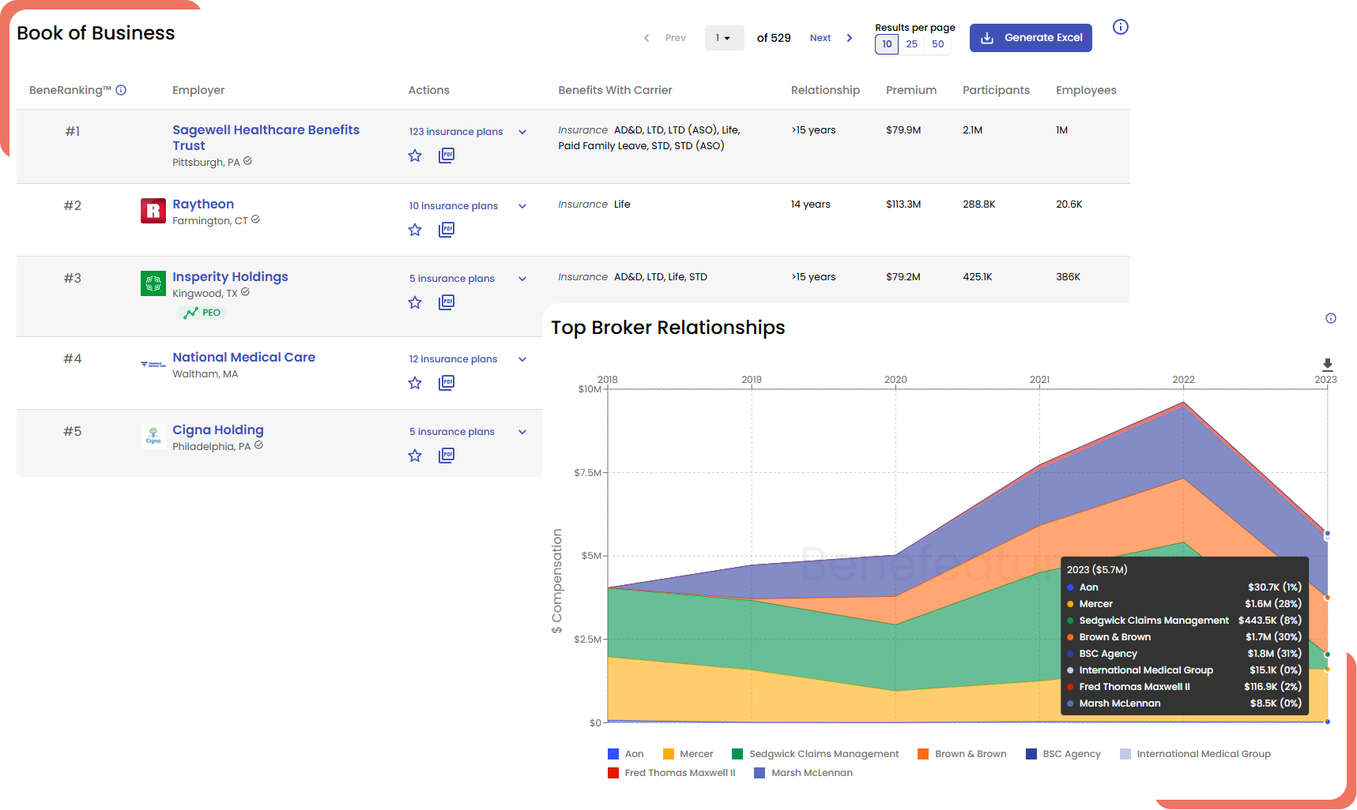Screen dimensions: 1357x810
Task: Set results per page to 25
Action: 912,44
